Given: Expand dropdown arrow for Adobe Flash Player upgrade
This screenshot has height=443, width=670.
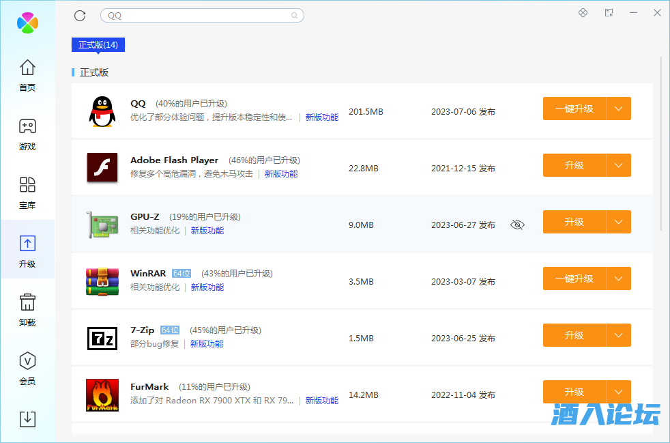Looking at the screenshot, I should pos(619,165).
